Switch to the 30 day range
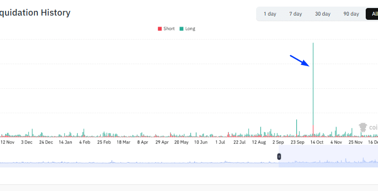Image resolution: width=378 pixels, height=191 pixels. tap(323, 14)
